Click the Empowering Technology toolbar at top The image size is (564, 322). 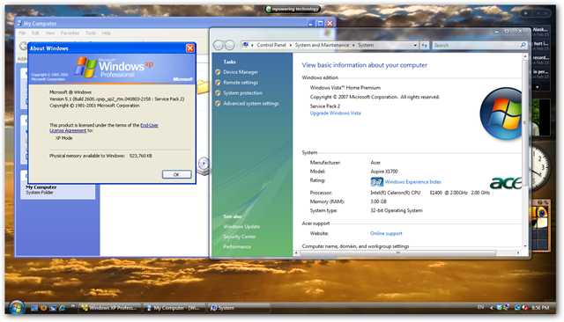[x=293, y=9]
